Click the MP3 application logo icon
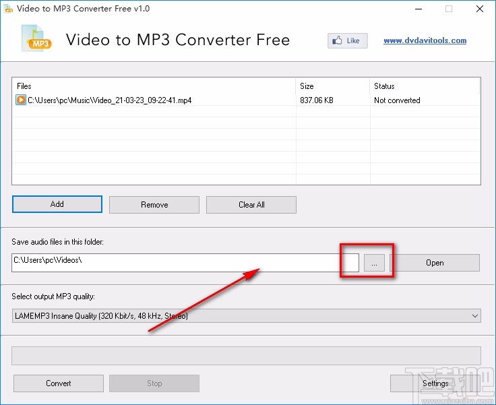The height and width of the screenshot is (405, 496). coord(36,38)
